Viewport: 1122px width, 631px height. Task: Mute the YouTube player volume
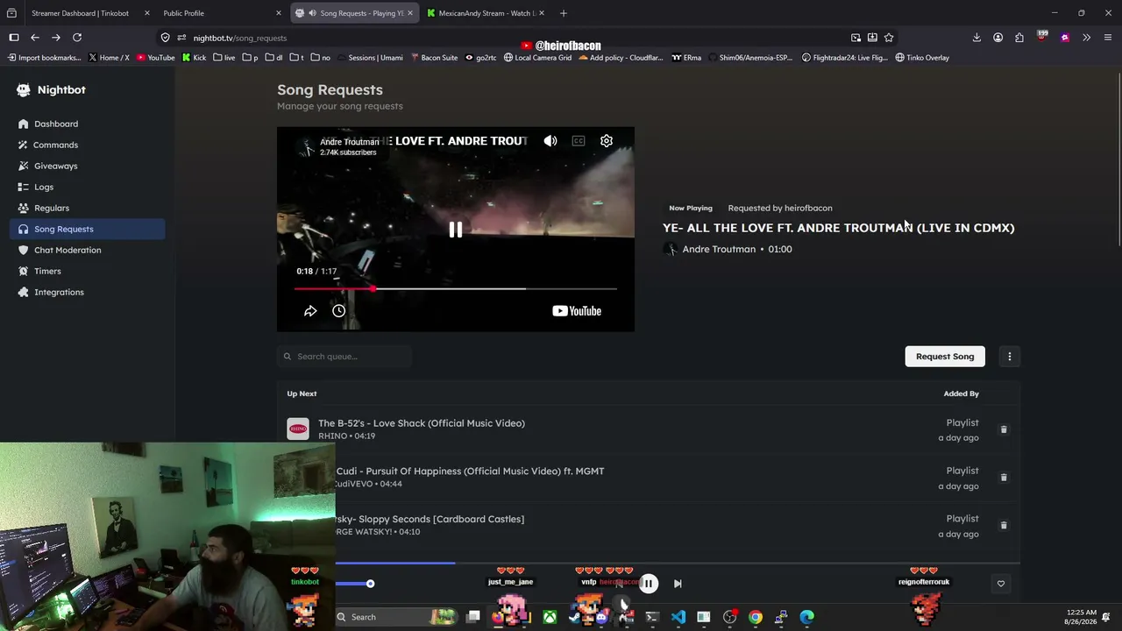point(550,141)
